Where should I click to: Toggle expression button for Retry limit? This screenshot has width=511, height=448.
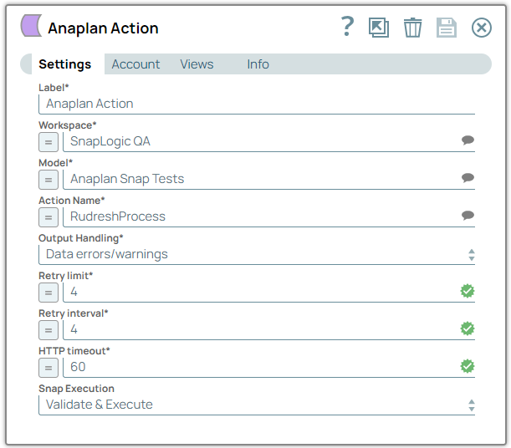49,293
